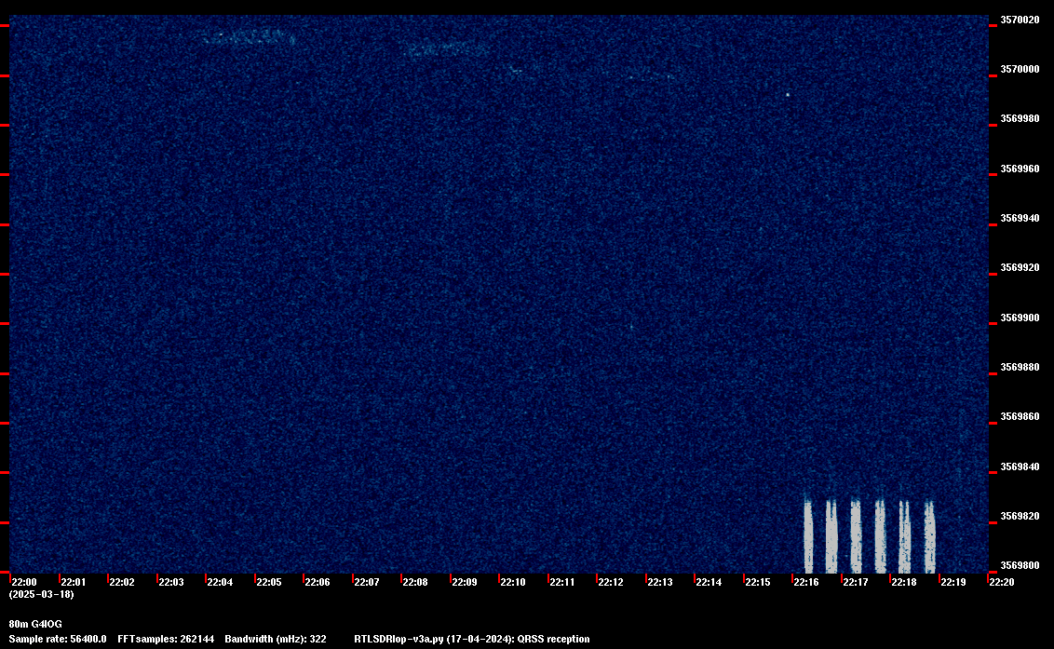Select the 22:15 time axis label
Viewport: 1054px width, 649px height.
[x=758, y=582]
